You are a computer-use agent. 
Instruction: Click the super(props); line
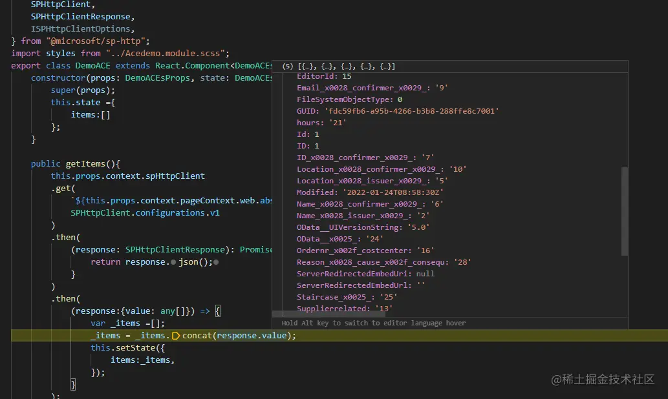[83, 90]
